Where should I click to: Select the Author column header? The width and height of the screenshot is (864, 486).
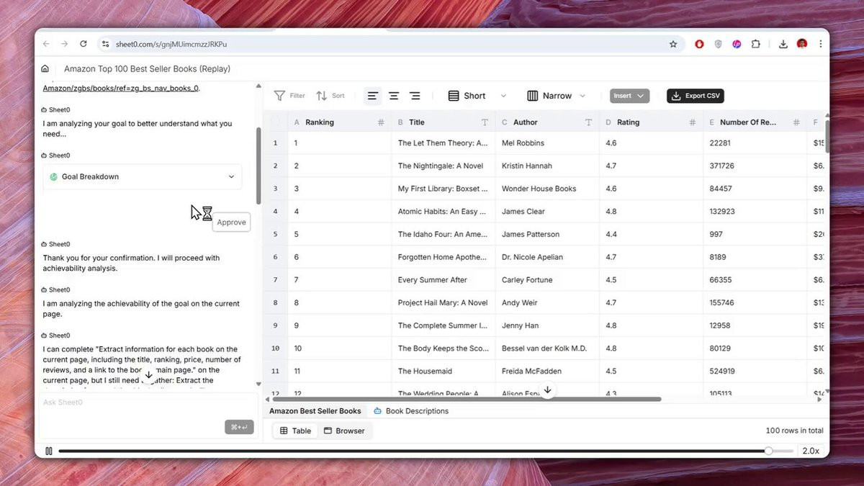click(x=547, y=122)
